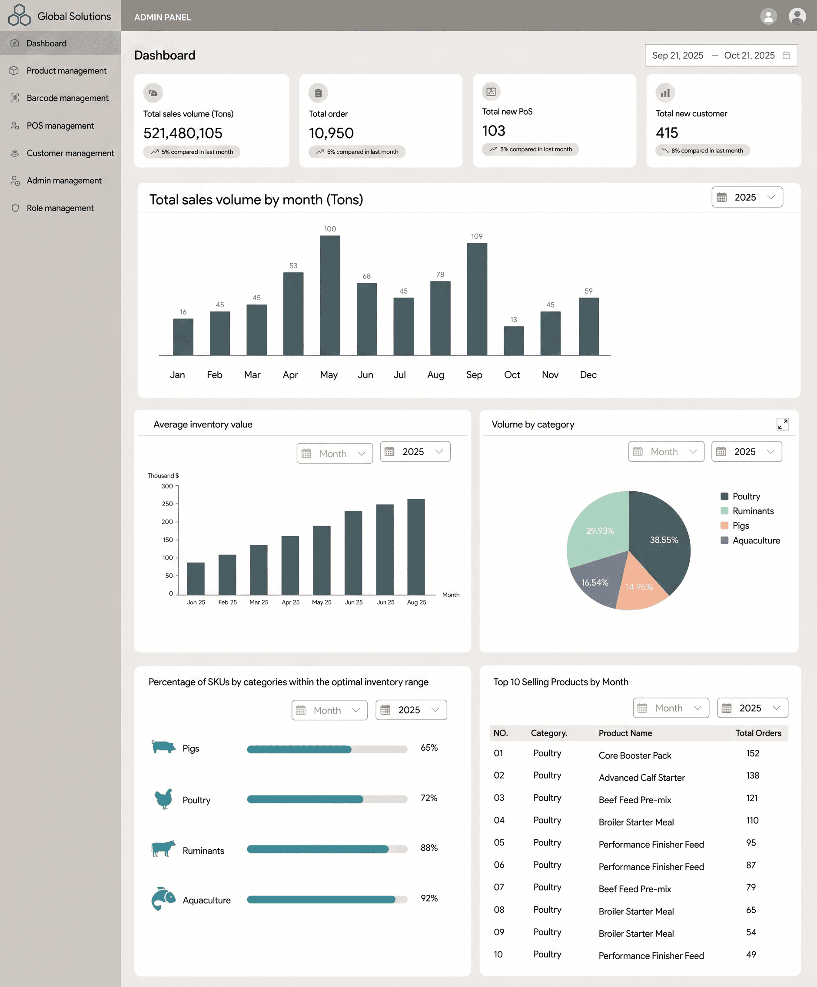Expand the Volume by category chart fullscreen
Viewport: 817px width, 987px height.
tap(783, 424)
